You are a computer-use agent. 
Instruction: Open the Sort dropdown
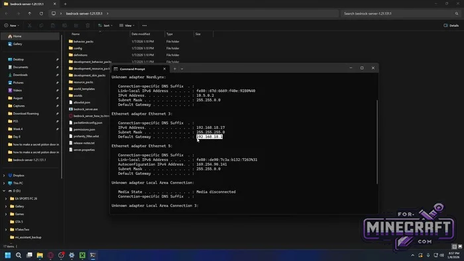pyautogui.click(x=105, y=25)
